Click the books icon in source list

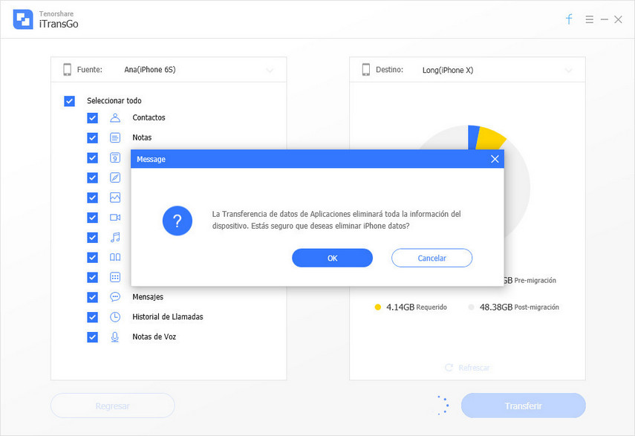click(x=115, y=257)
